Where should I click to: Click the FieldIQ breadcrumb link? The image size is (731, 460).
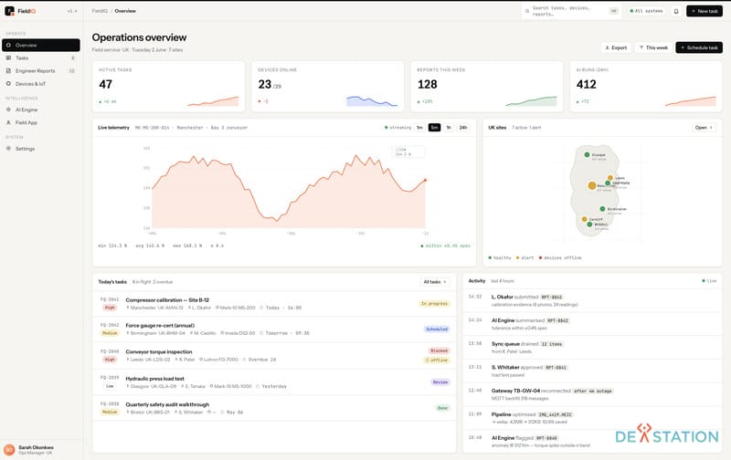coord(100,11)
